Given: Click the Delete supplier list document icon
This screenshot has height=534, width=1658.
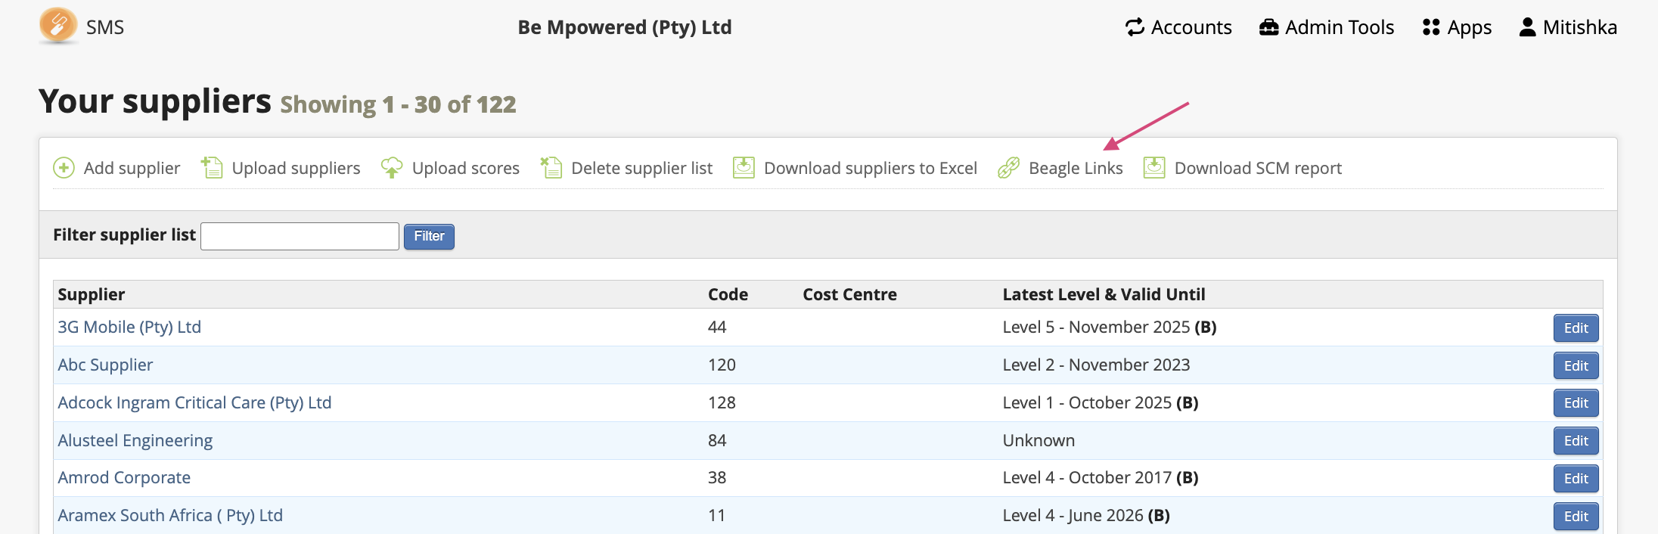Looking at the screenshot, I should 551,167.
